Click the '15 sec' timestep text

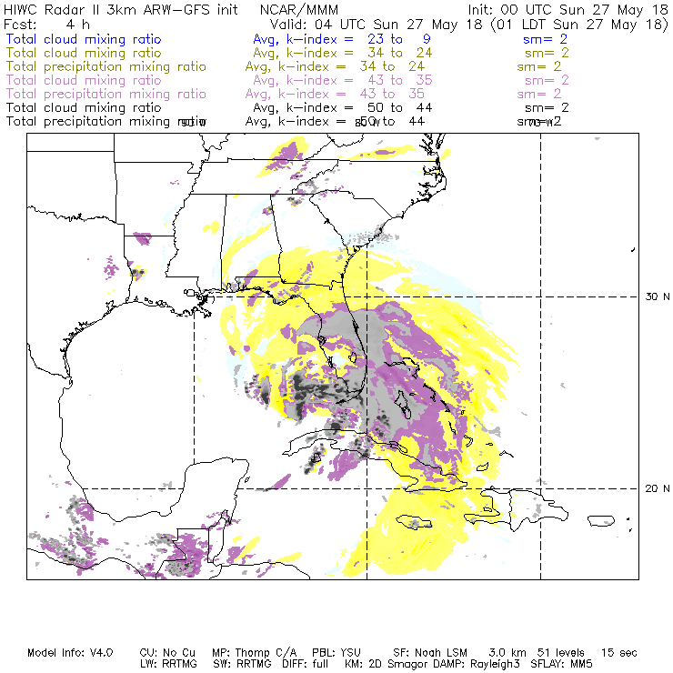pyautogui.click(x=619, y=653)
